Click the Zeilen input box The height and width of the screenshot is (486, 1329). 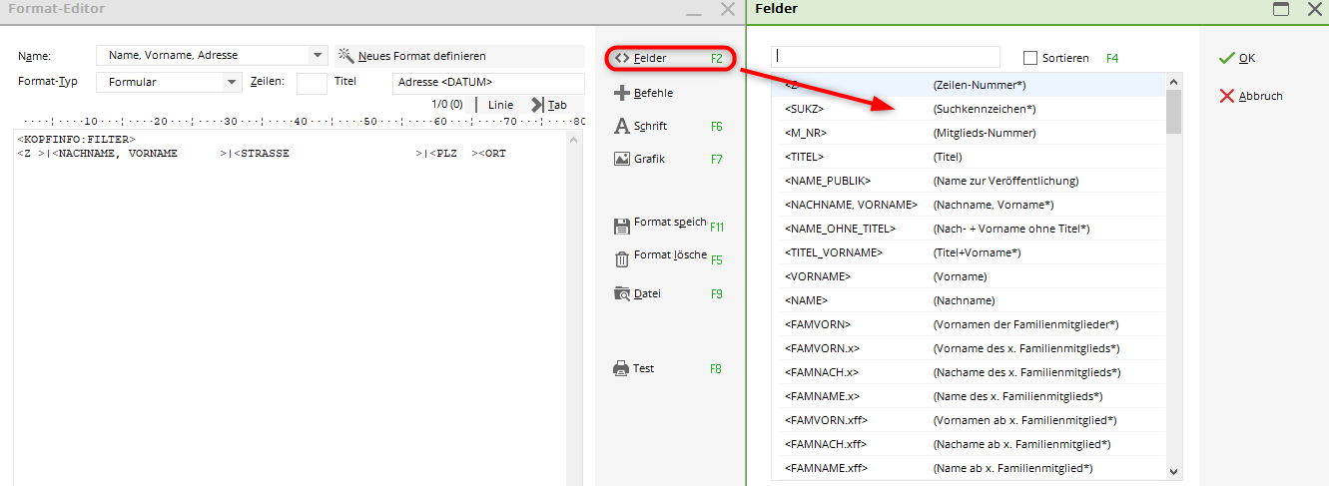click(x=312, y=83)
